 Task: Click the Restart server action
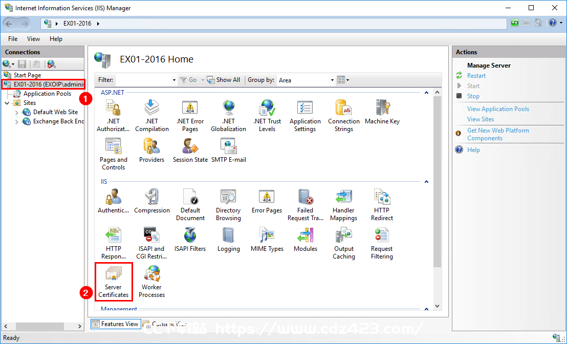pos(476,76)
